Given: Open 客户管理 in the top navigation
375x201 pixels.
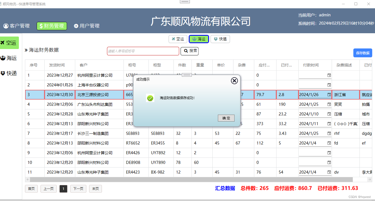Looking at the screenshot, I should (x=17, y=26).
